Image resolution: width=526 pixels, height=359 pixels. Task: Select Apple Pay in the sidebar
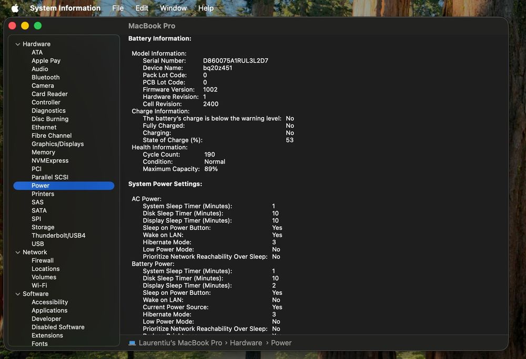46,60
